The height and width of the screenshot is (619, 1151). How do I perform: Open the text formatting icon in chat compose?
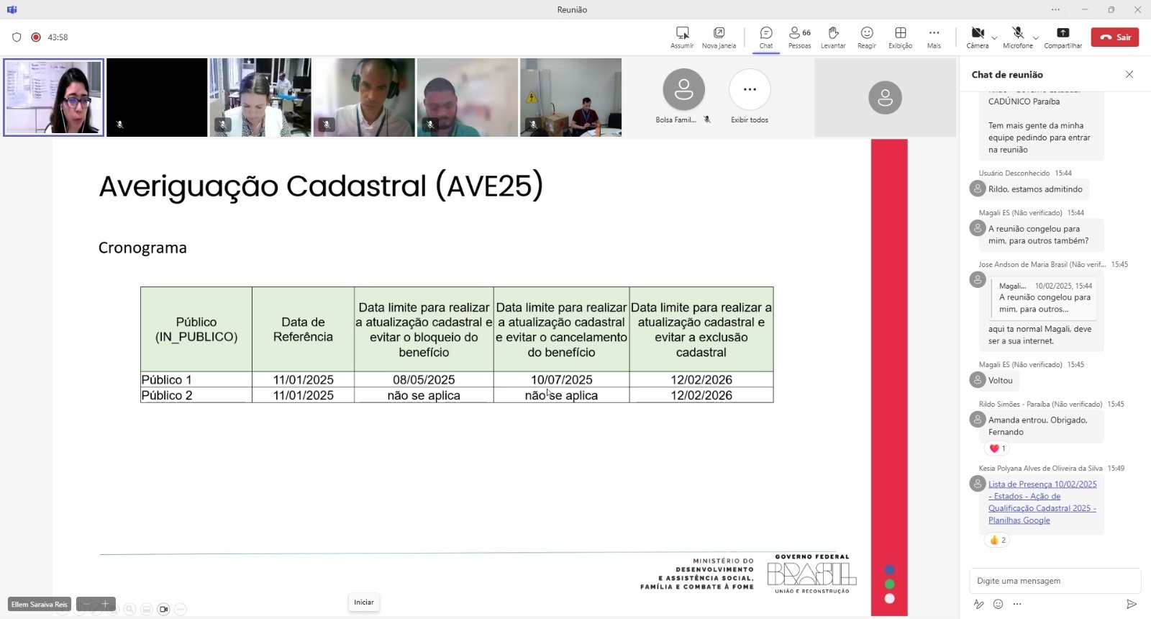pos(978,604)
